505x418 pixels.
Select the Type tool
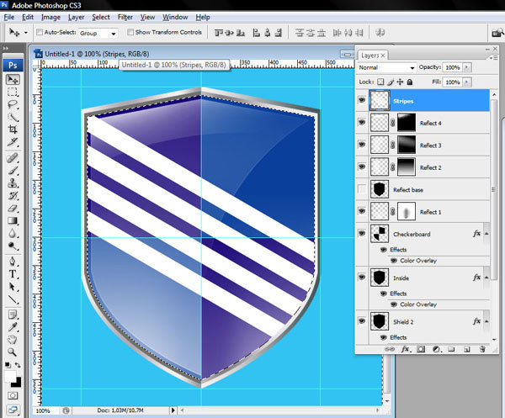coord(13,274)
